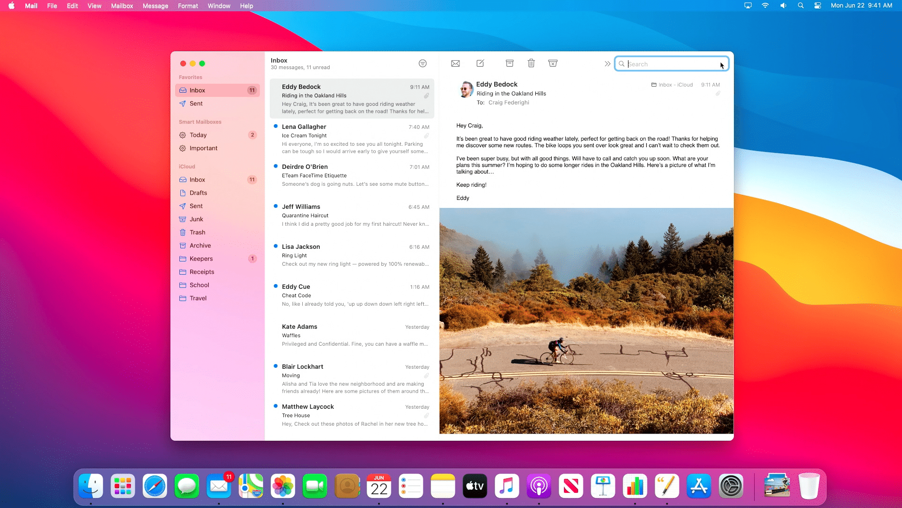Click the Search field
This screenshot has height=508, width=902.
(x=672, y=64)
